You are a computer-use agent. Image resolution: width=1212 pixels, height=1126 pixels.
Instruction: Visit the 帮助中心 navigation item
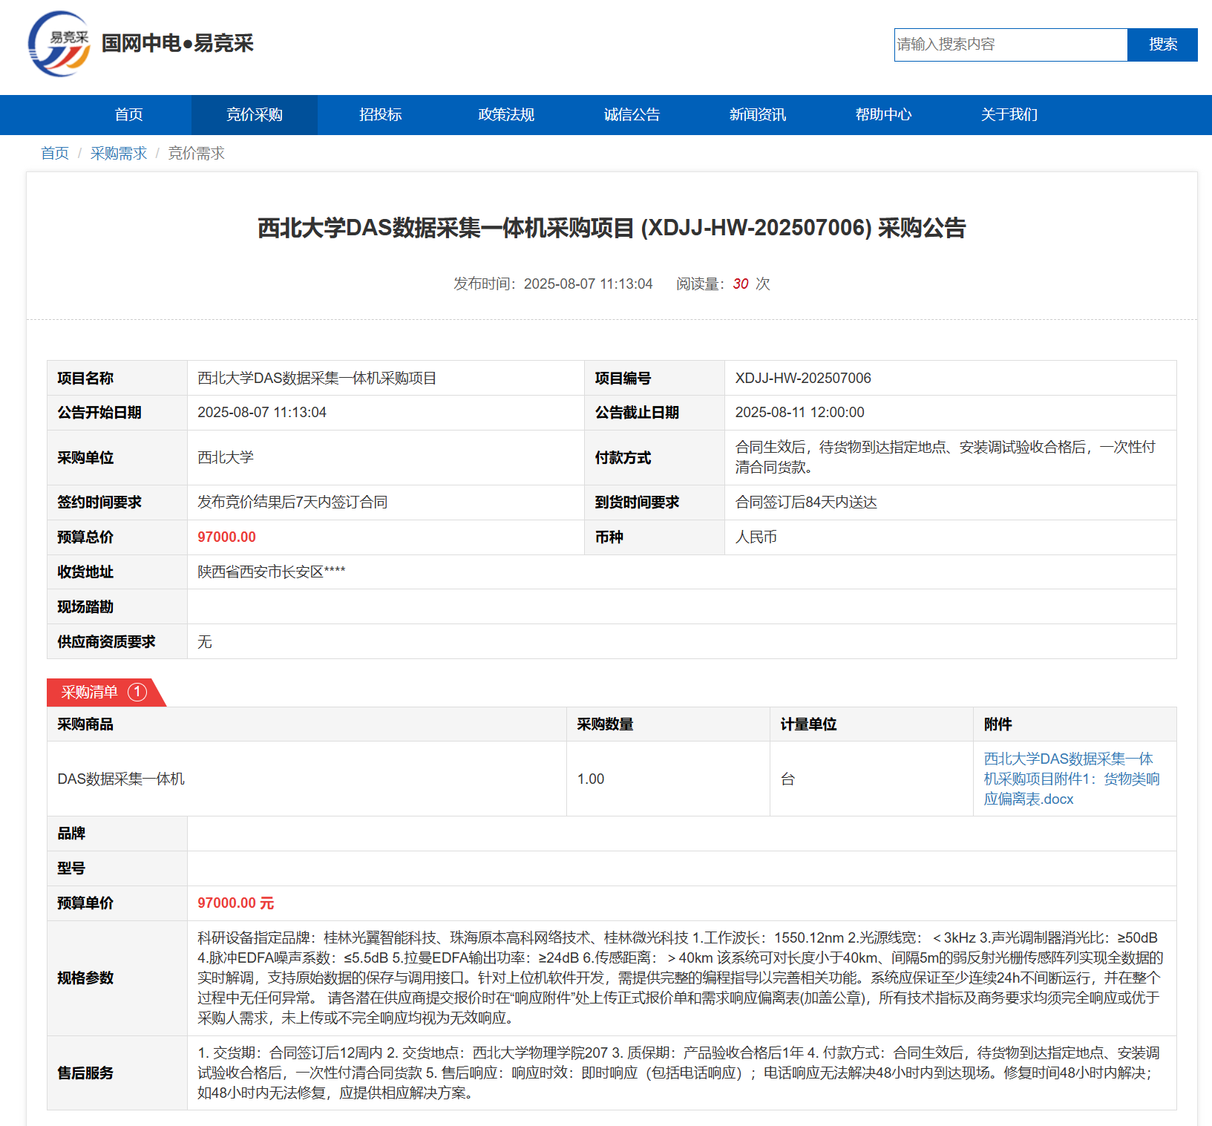(x=883, y=115)
